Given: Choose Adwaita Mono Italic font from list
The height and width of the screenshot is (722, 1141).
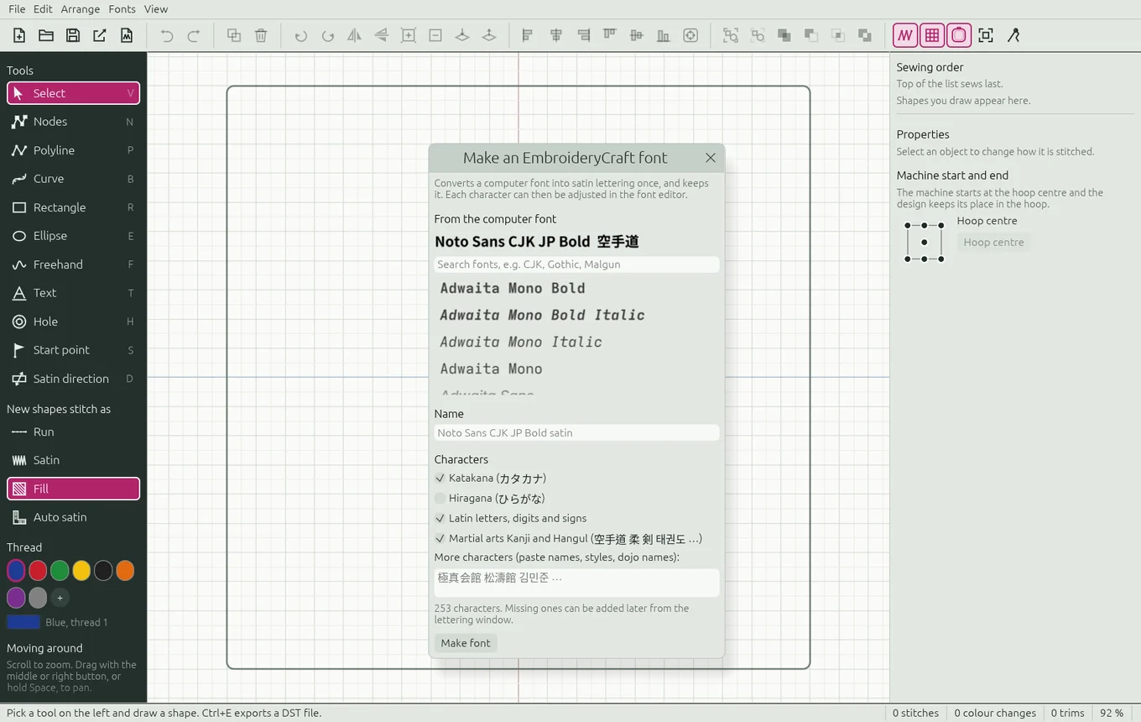Looking at the screenshot, I should [x=576, y=342].
